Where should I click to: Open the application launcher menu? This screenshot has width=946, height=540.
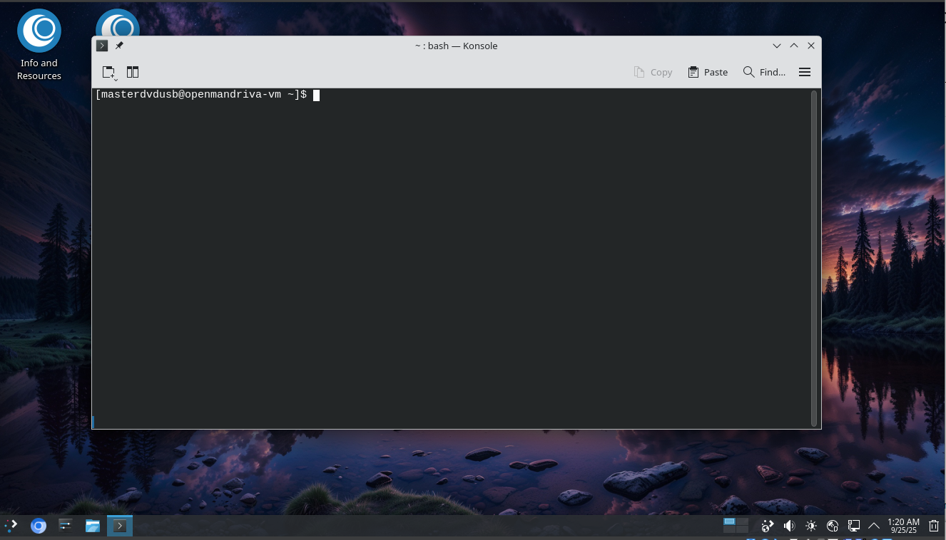tap(11, 526)
